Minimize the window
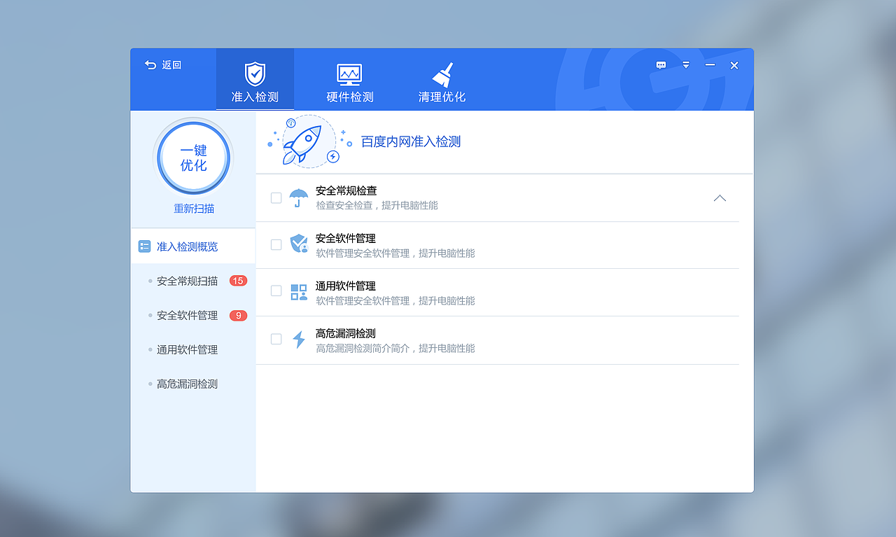This screenshot has width=896, height=537. pyautogui.click(x=710, y=64)
